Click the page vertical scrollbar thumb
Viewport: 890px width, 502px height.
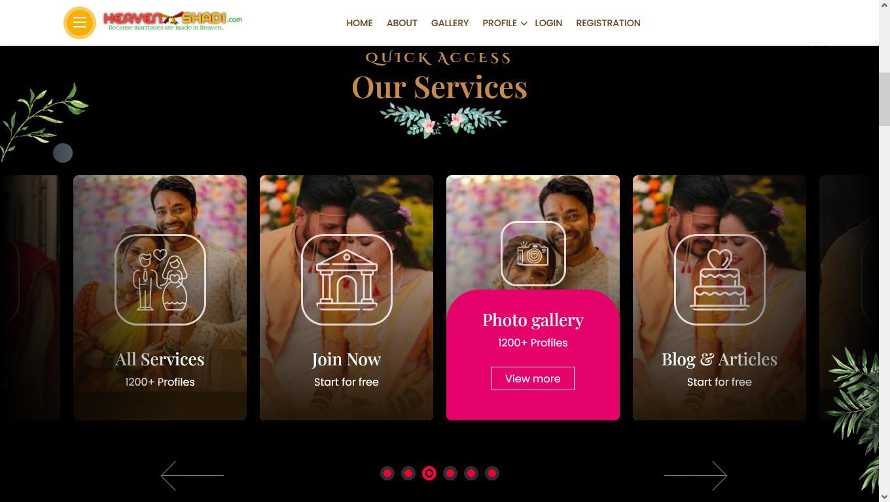point(884,99)
